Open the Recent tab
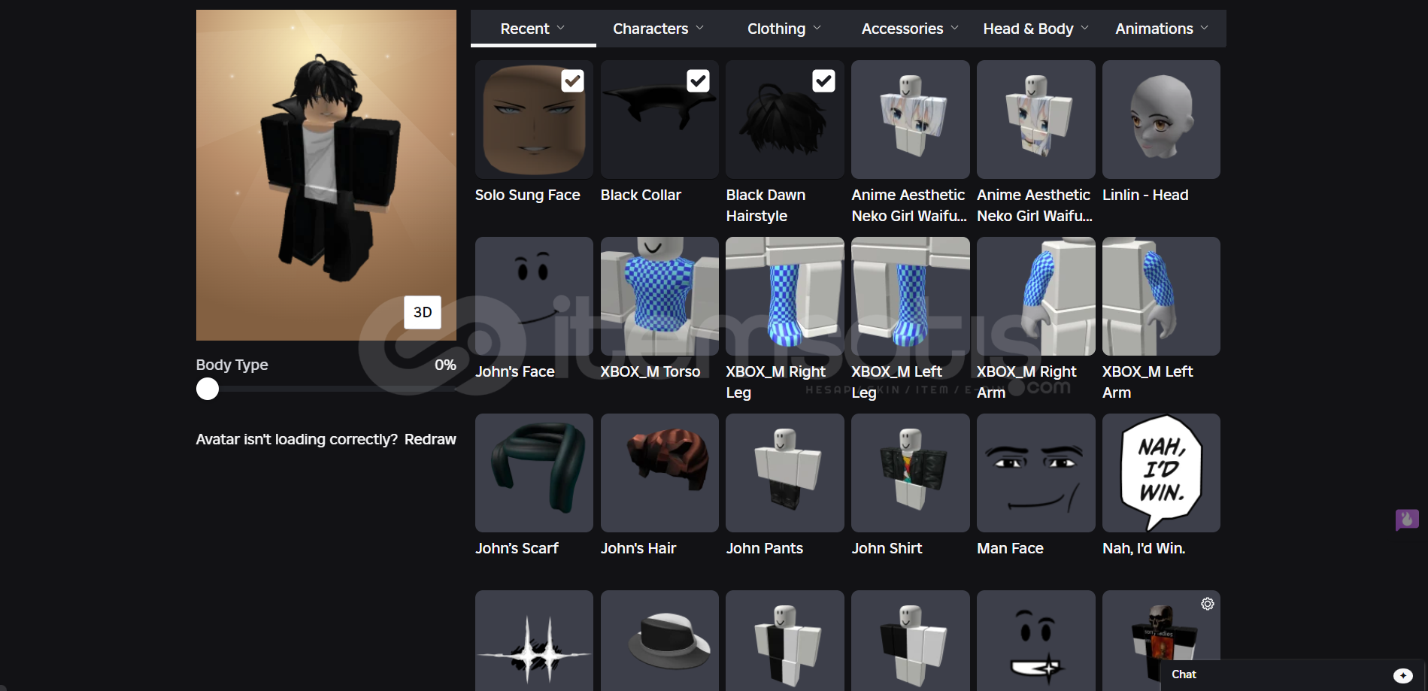Viewport: 1428px width, 691px height. pos(533,29)
